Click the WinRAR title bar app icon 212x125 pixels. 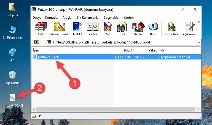click(x=34, y=9)
